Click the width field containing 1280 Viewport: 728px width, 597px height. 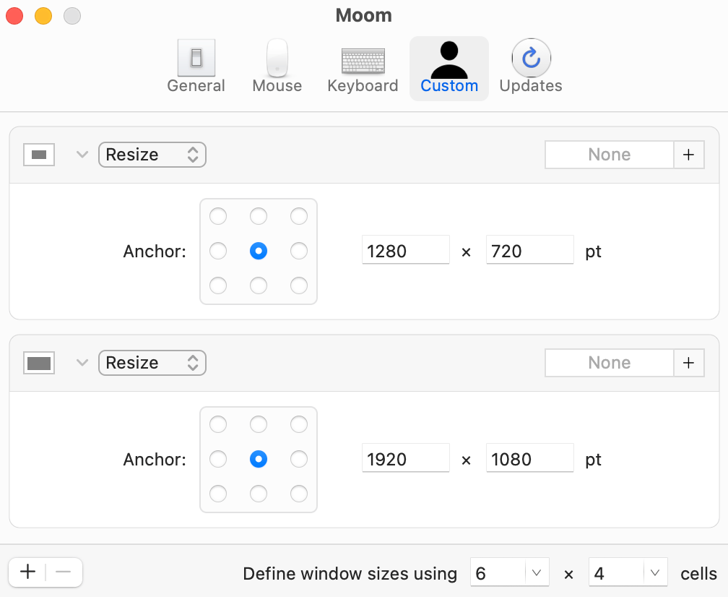click(406, 249)
